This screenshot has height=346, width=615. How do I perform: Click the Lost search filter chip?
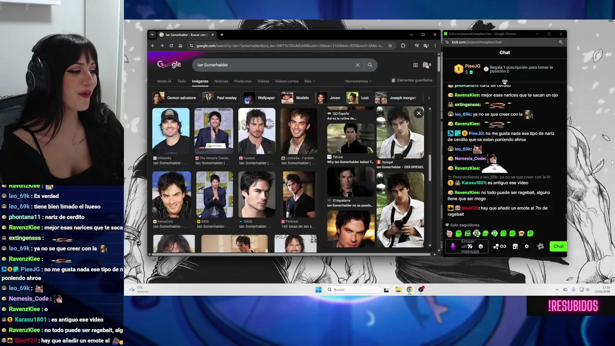coord(359,98)
